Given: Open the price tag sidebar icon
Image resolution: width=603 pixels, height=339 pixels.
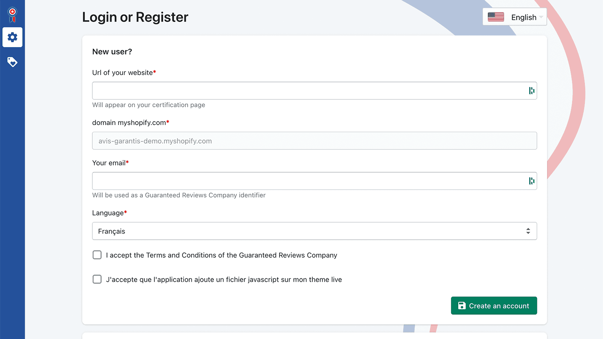Looking at the screenshot, I should [x=12, y=62].
